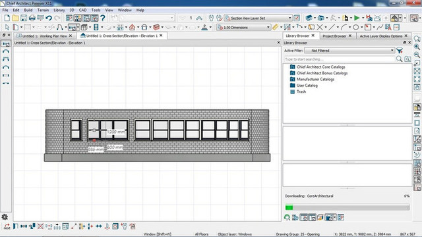Select Chief Architect Core Catalogs
The image size is (422, 237).
point(321,67)
